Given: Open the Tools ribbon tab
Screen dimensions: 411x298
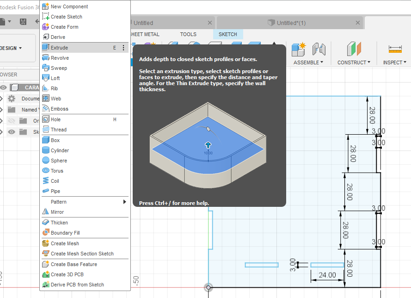Looking at the screenshot, I should coord(188,34).
